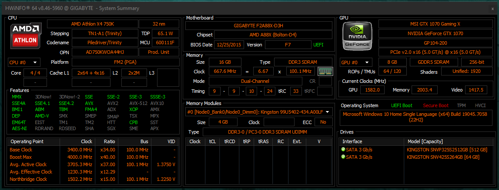Click the NVIDIA GeForce GTX 1070 field

click(435, 33)
